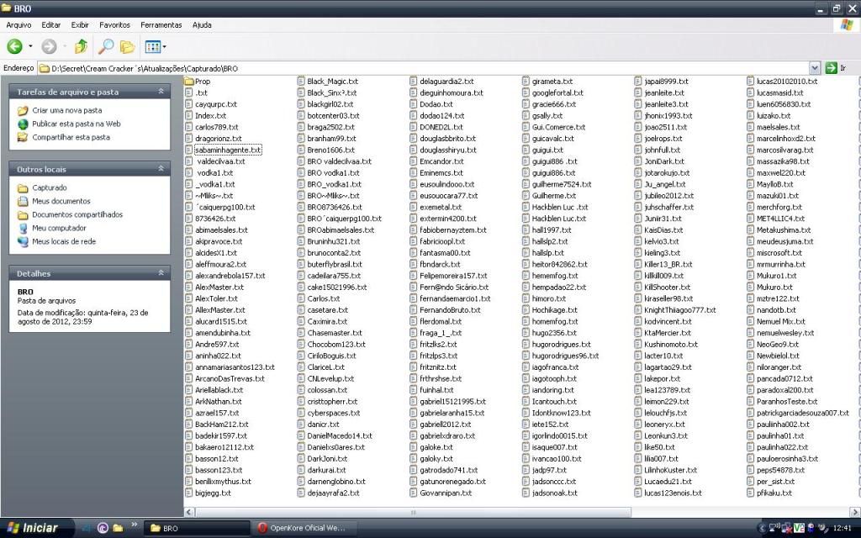
Task: Collapse the Tarefas de arquivo e pasta panel
Action: tap(161, 92)
